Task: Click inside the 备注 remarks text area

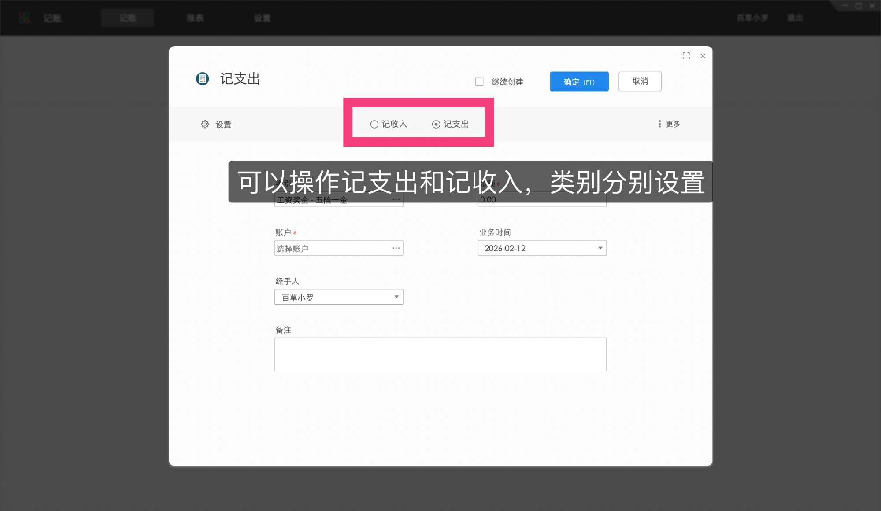Action: (440, 354)
